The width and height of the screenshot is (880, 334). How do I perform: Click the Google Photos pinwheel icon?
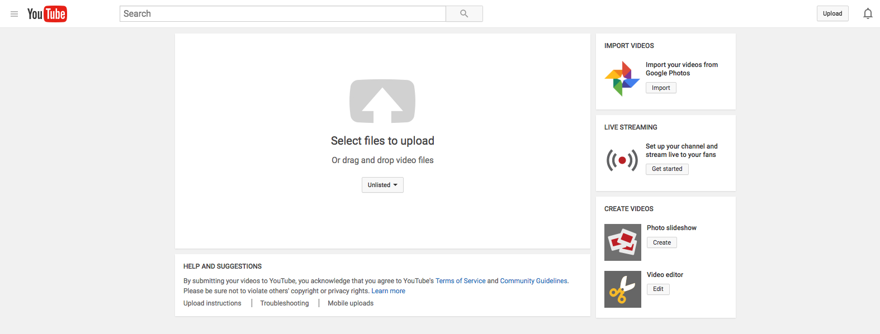tap(622, 79)
